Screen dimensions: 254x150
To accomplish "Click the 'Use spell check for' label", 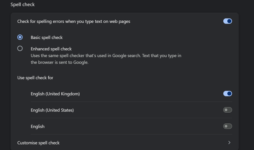I will [35, 78].
